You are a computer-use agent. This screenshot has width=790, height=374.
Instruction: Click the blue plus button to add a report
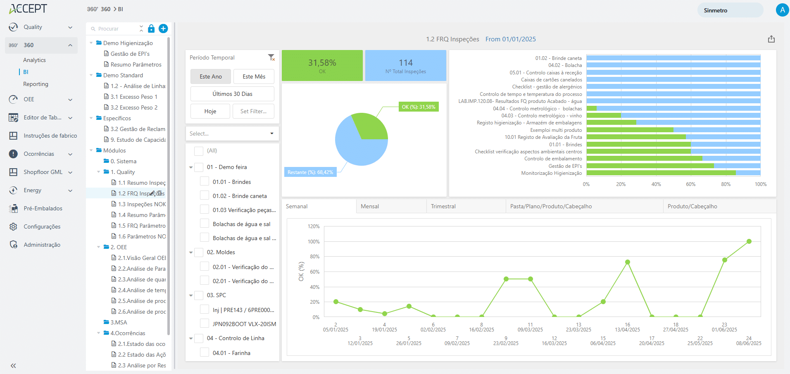(163, 29)
